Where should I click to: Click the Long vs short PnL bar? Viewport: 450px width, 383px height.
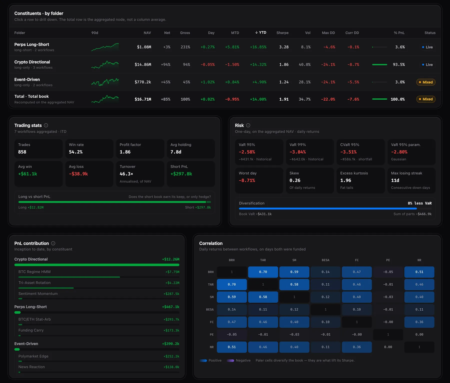coord(114,202)
